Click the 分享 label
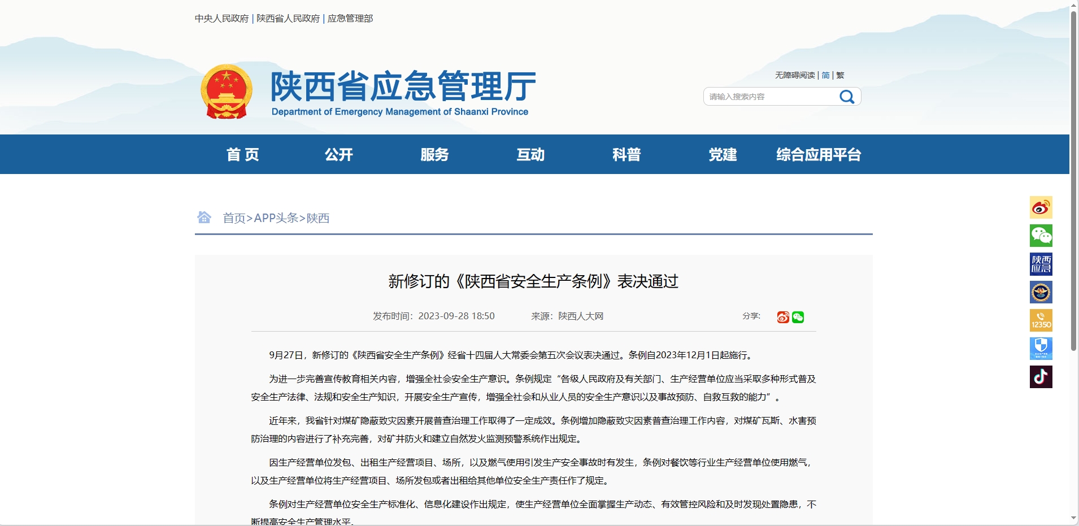Screen dimensions: 1079x526 pyautogui.click(x=751, y=316)
